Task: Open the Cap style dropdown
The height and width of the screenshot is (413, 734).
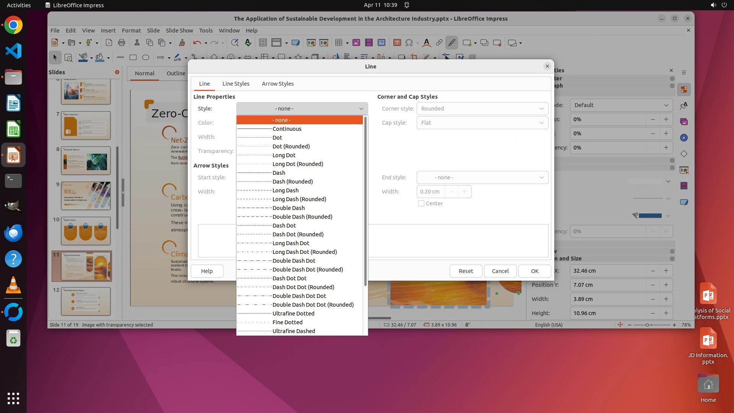Action: [482, 123]
